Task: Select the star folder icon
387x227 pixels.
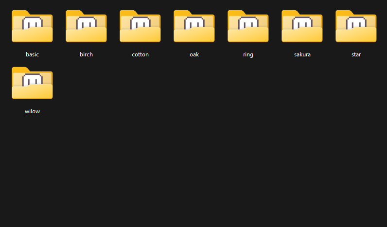Action: 356,26
